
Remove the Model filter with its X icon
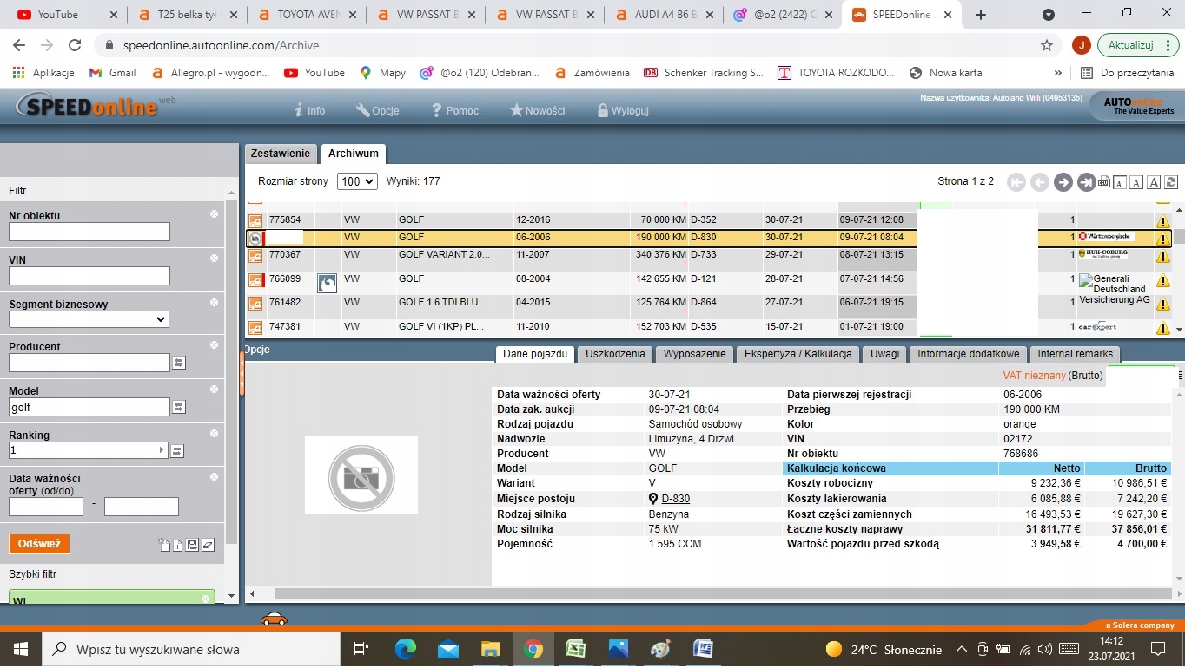(214, 390)
